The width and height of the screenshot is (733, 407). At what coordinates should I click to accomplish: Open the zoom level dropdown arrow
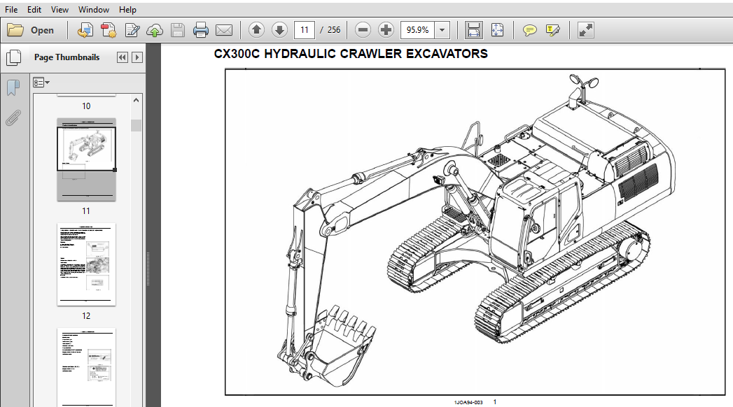(442, 30)
